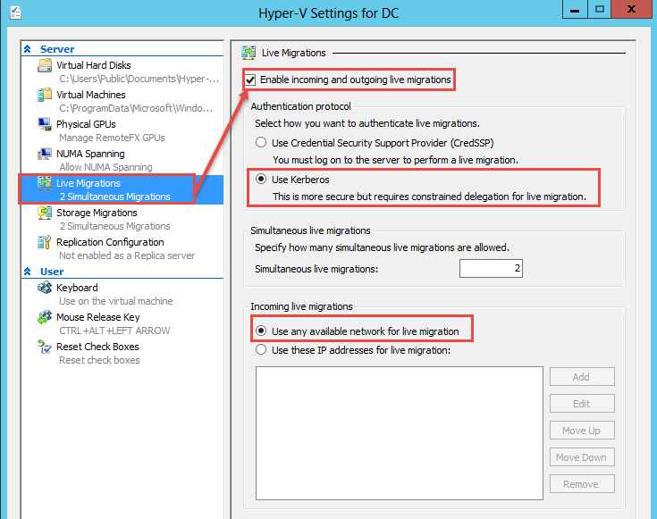Screen dimensions: 657x519
Task: Collapse the User section
Action: pos(27,272)
